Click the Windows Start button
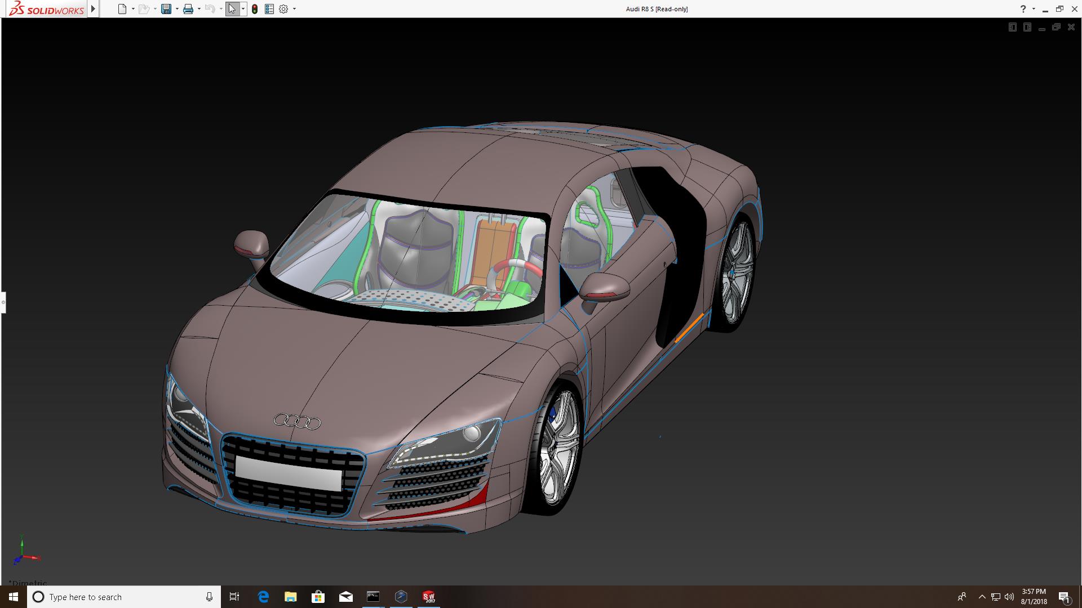 (14, 597)
